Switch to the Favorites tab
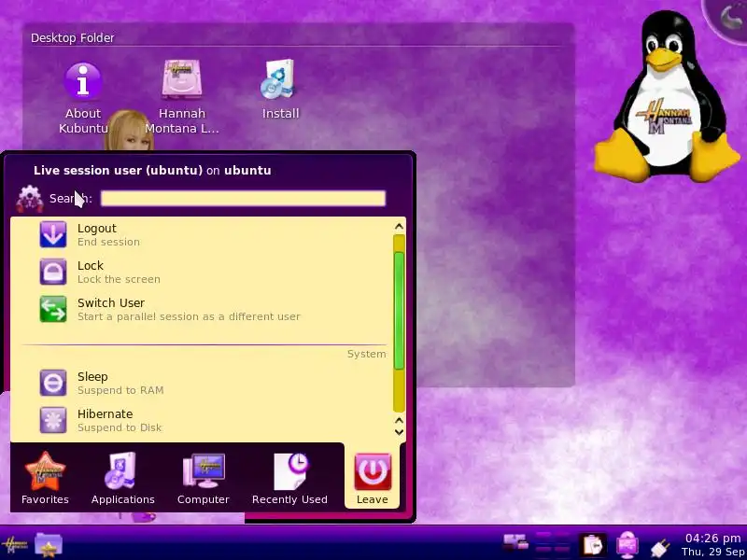Screen dimensions: 747x560 (45, 478)
